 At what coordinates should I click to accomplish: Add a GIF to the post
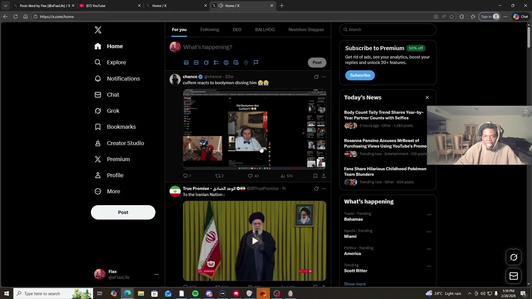[196, 63]
